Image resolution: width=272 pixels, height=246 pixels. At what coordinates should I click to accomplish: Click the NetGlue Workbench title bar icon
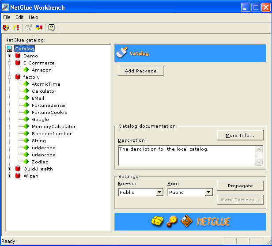point(5,7)
